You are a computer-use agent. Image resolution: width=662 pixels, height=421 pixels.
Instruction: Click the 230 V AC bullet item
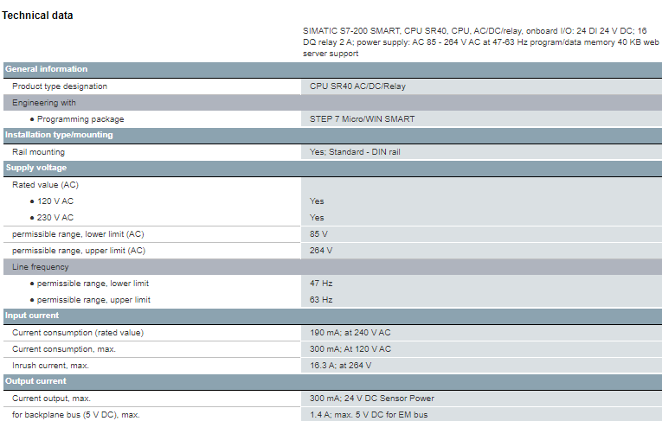tap(55, 217)
